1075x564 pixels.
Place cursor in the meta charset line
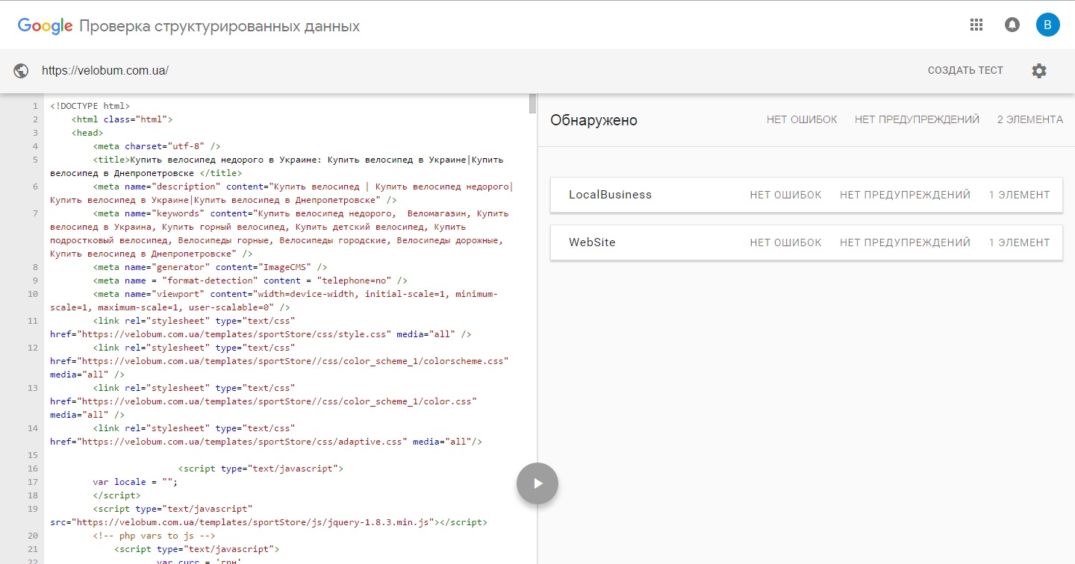(157, 146)
